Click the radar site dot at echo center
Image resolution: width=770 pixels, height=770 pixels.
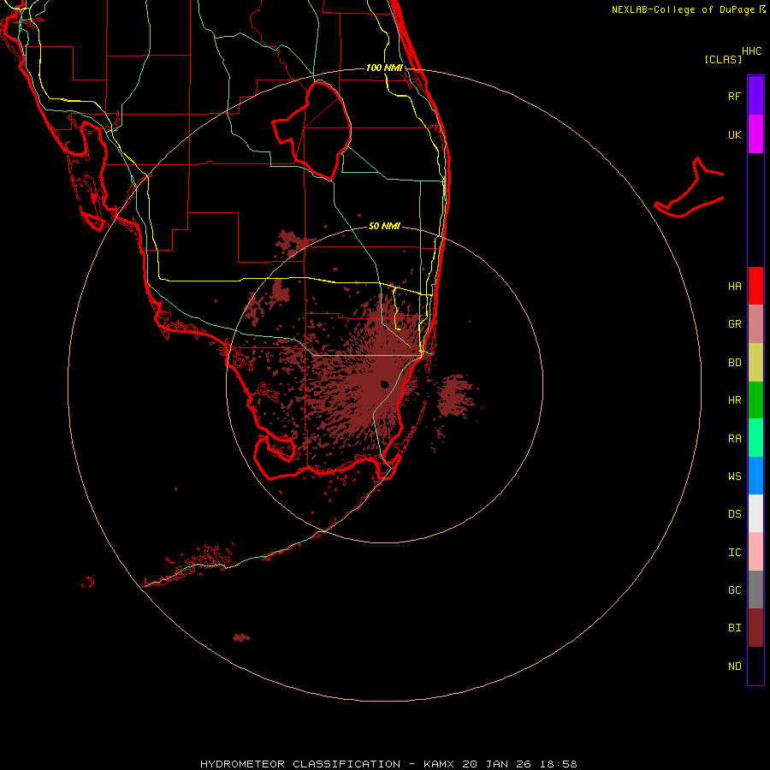384,384
